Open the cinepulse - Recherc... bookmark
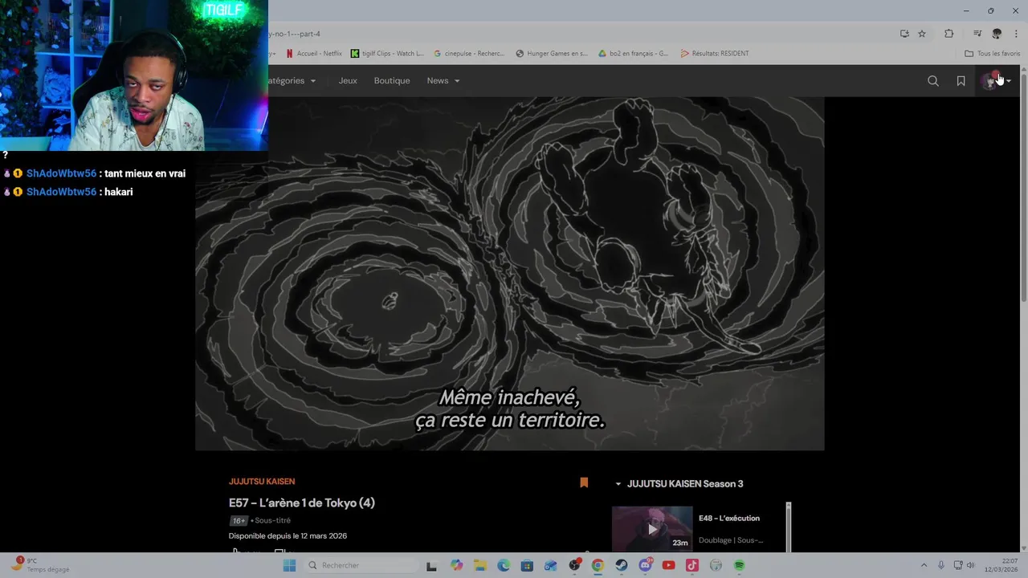The height and width of the screenshot is (578, 1028). click(469, 54)
